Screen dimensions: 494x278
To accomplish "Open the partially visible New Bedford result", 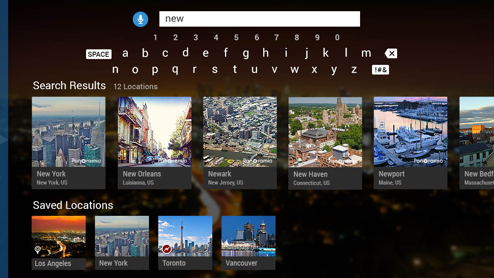I will (477, 143).
